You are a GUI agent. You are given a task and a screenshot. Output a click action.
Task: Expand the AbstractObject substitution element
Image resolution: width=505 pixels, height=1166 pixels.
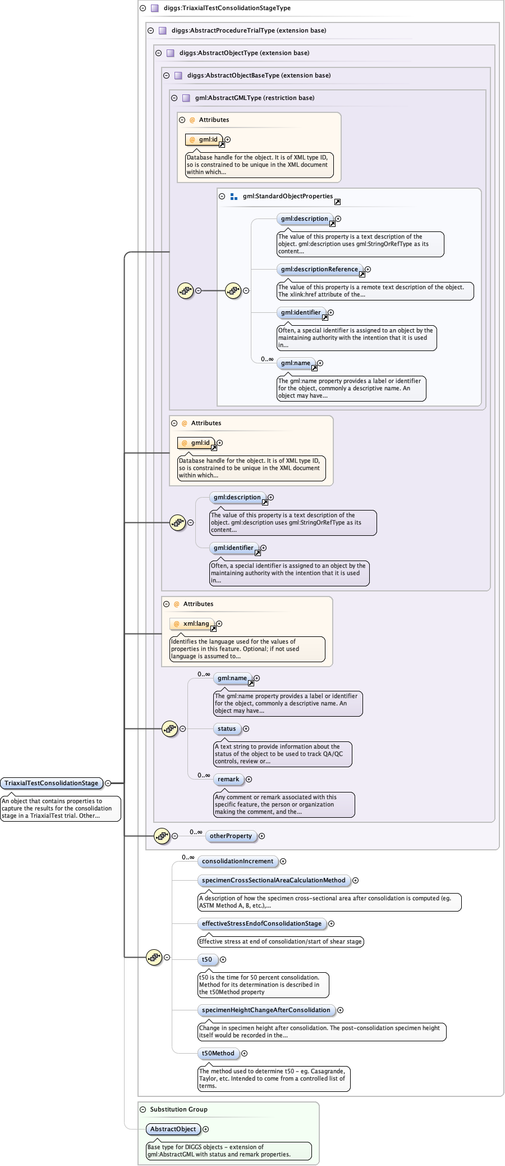205,1129
